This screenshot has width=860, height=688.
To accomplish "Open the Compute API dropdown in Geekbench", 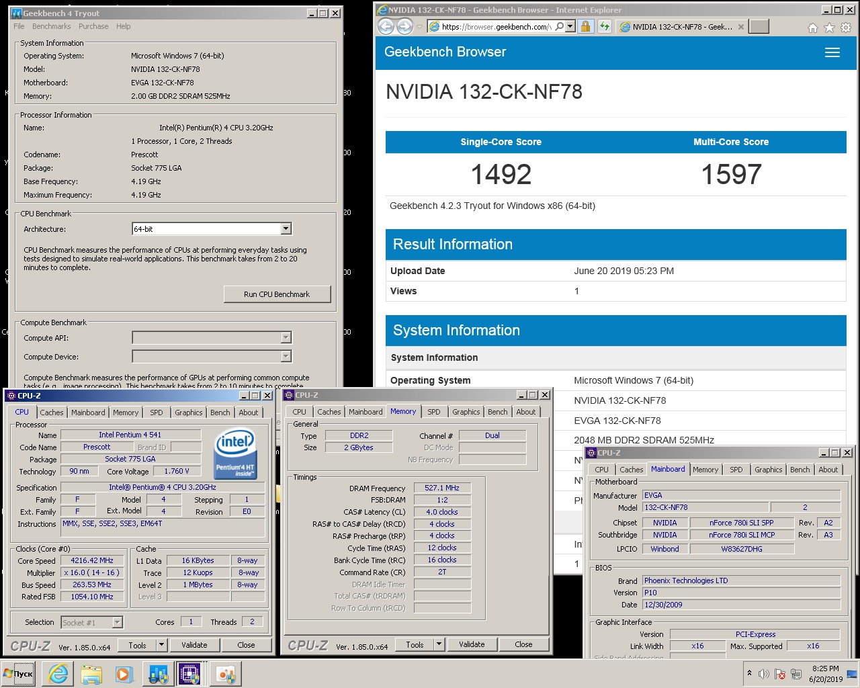I will (x=286, y=337).
